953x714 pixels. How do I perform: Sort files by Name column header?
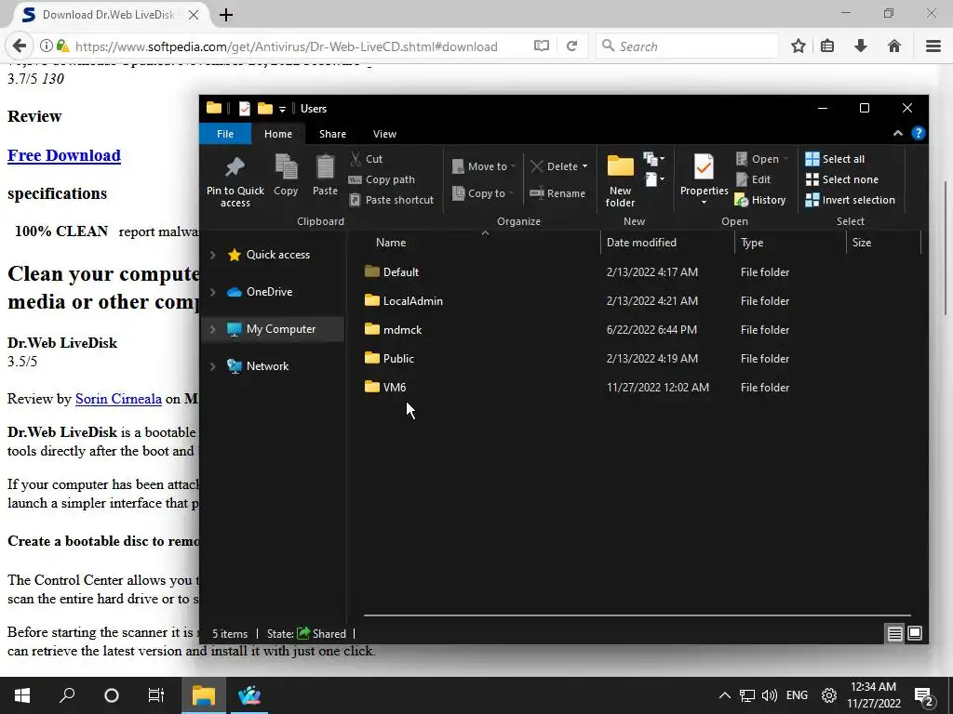(391, 243)
